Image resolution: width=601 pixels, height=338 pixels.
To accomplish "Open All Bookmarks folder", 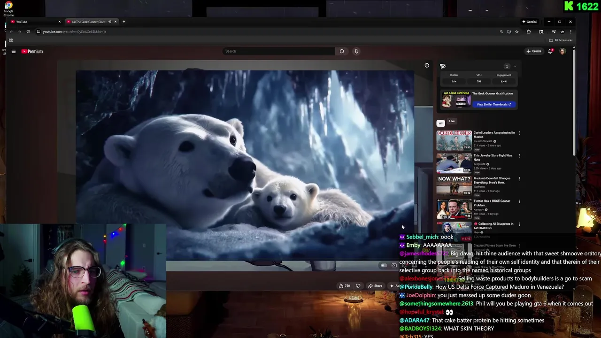I will coord(561,40).
